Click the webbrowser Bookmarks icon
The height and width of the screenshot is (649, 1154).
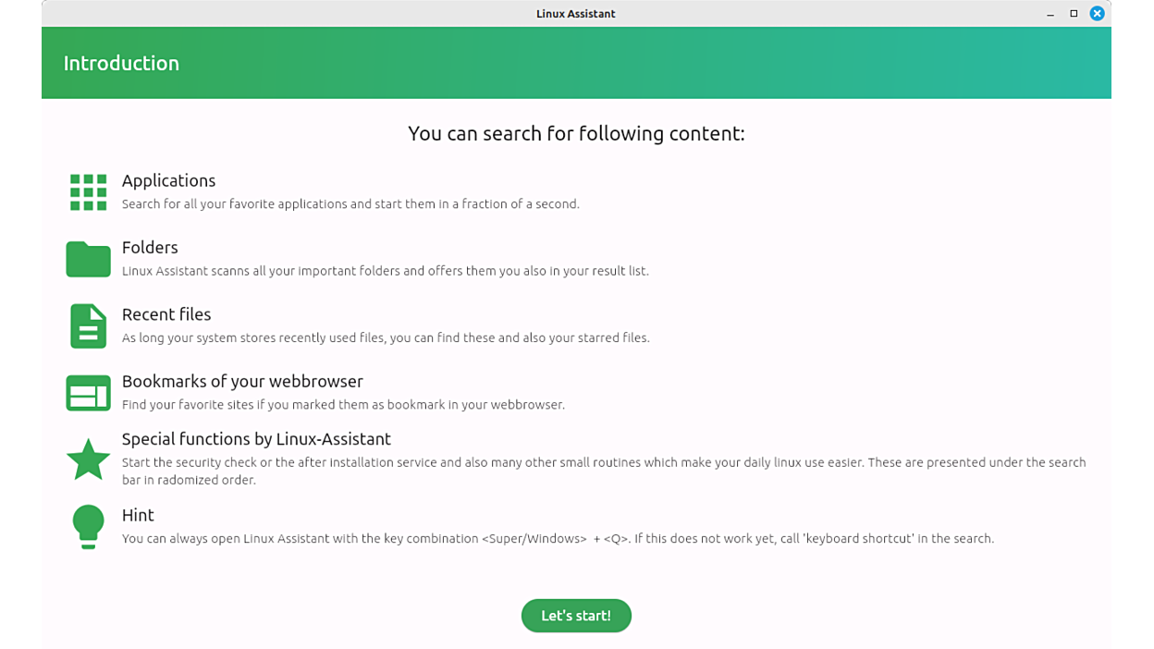coord(88,393)
